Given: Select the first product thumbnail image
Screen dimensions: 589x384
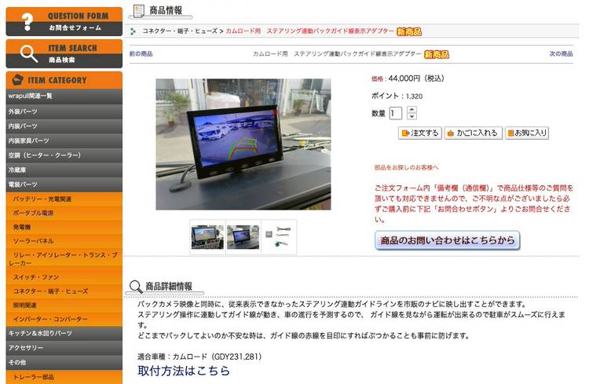Looking at the screenshot, I should tap(207, 236).
